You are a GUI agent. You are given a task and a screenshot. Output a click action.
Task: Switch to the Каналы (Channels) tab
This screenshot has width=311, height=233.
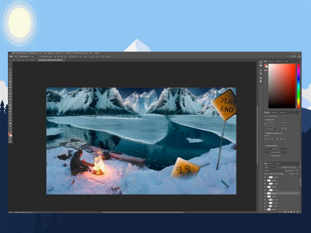(x=271, y=164)
